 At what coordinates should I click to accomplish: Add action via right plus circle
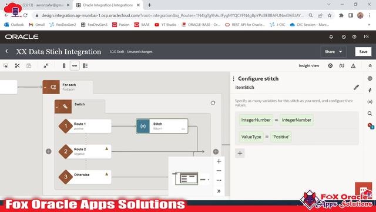point(216,152)
